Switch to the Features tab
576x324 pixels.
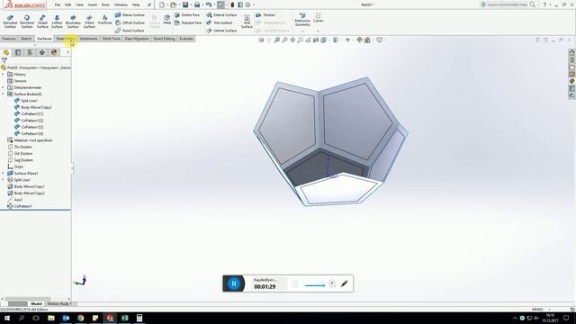9,39
